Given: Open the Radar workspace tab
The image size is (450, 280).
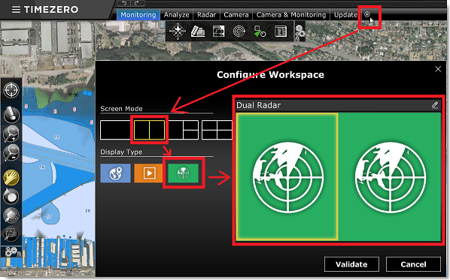Looking at the screenshot, I should coord(206,15).
